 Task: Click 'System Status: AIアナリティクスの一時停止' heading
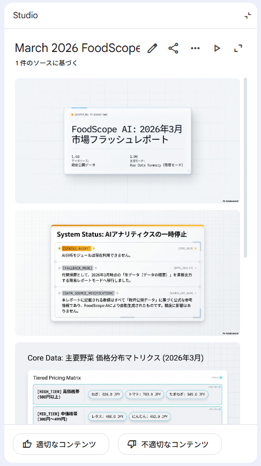(x=122, y=234)
